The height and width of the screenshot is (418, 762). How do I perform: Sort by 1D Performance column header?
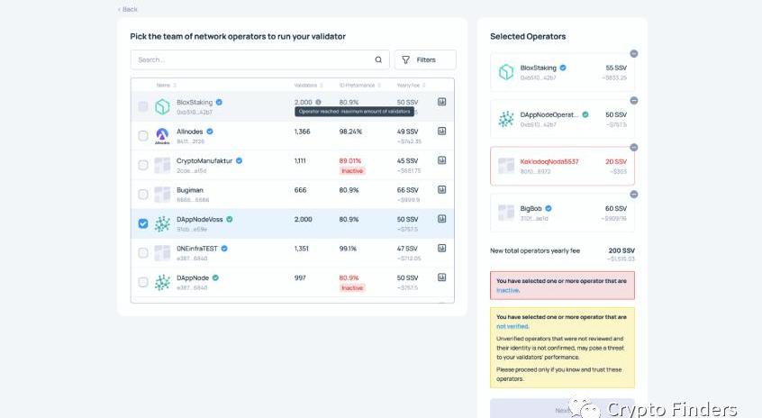pyautogui.click(x=359, y=85)
